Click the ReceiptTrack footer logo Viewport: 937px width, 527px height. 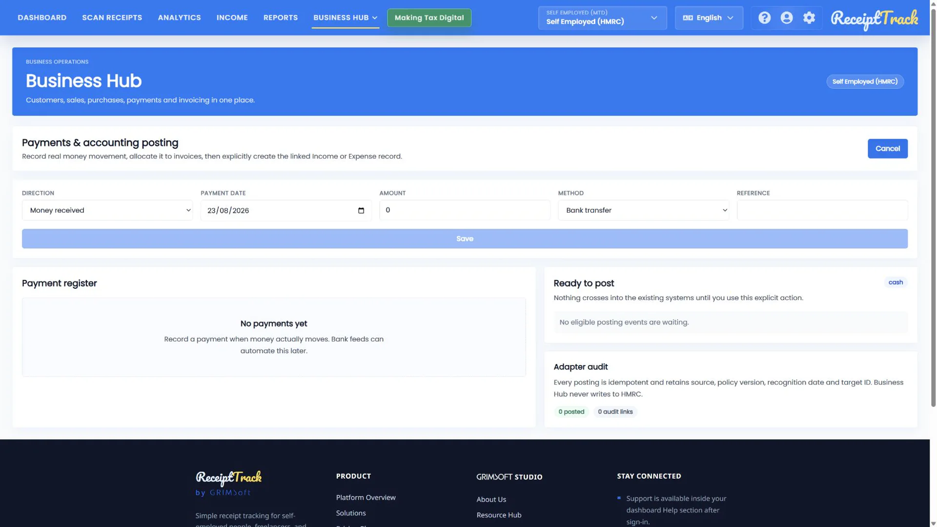pos(228,478)
